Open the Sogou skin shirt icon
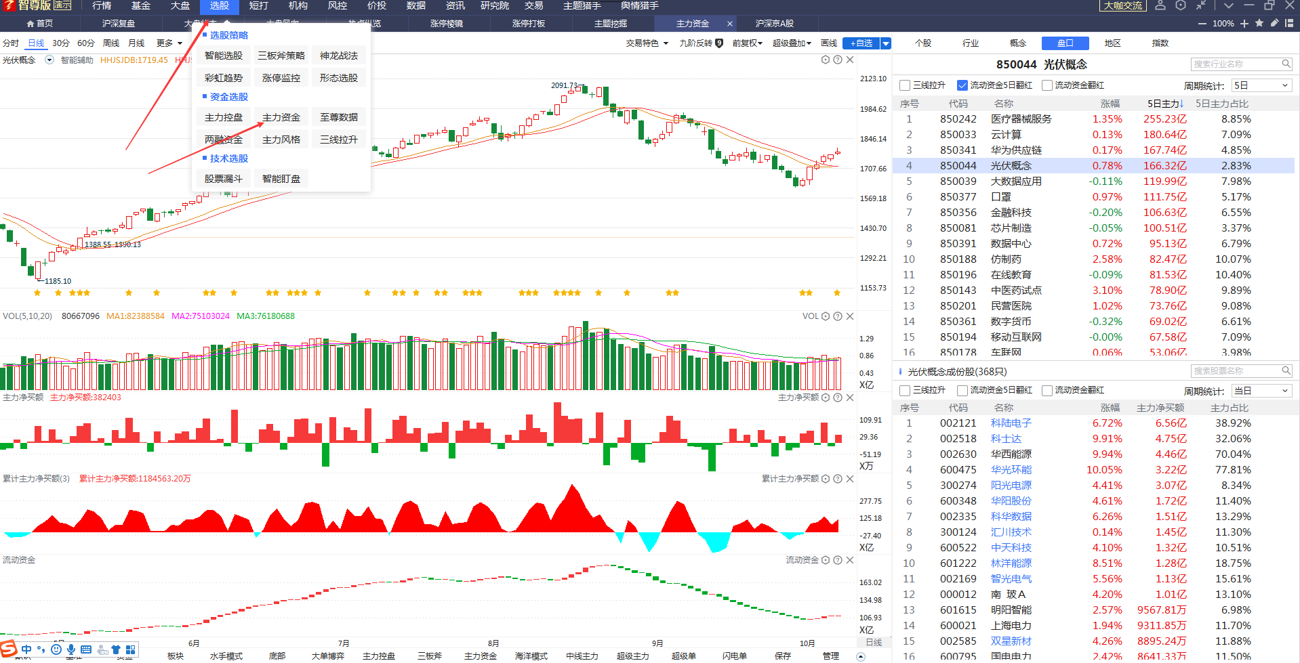This screenshot has width=1300, height=663. (x=116, y=649)
